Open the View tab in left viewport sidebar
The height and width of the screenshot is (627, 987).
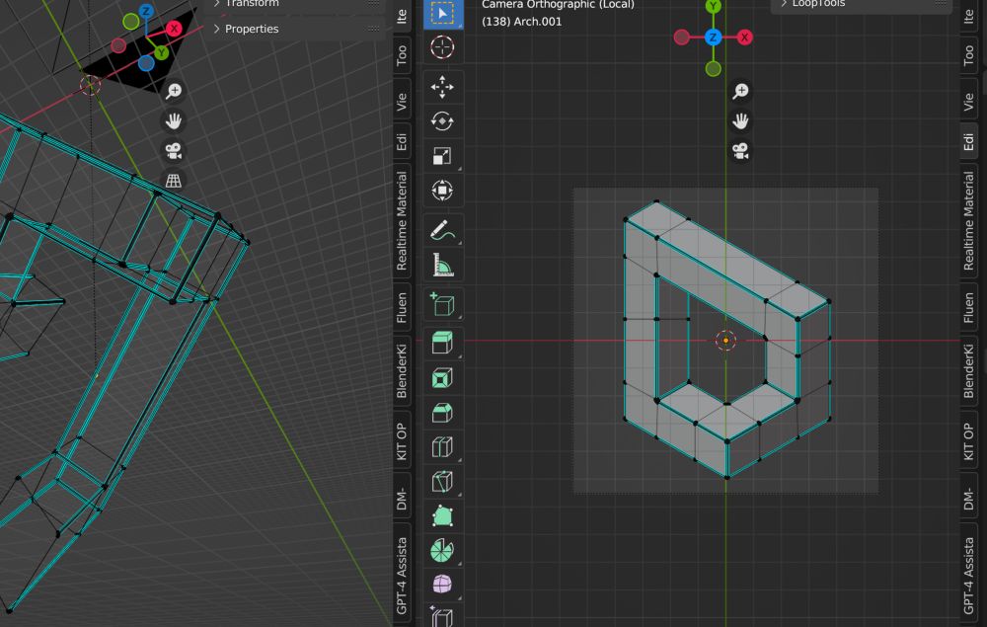point(402,102)
